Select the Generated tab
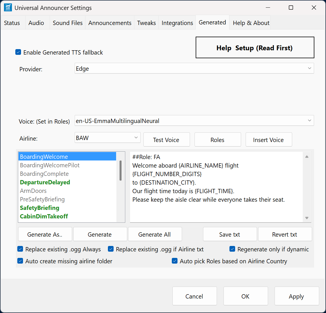Viewport: 326px width, 313px height. pos(212,22)
